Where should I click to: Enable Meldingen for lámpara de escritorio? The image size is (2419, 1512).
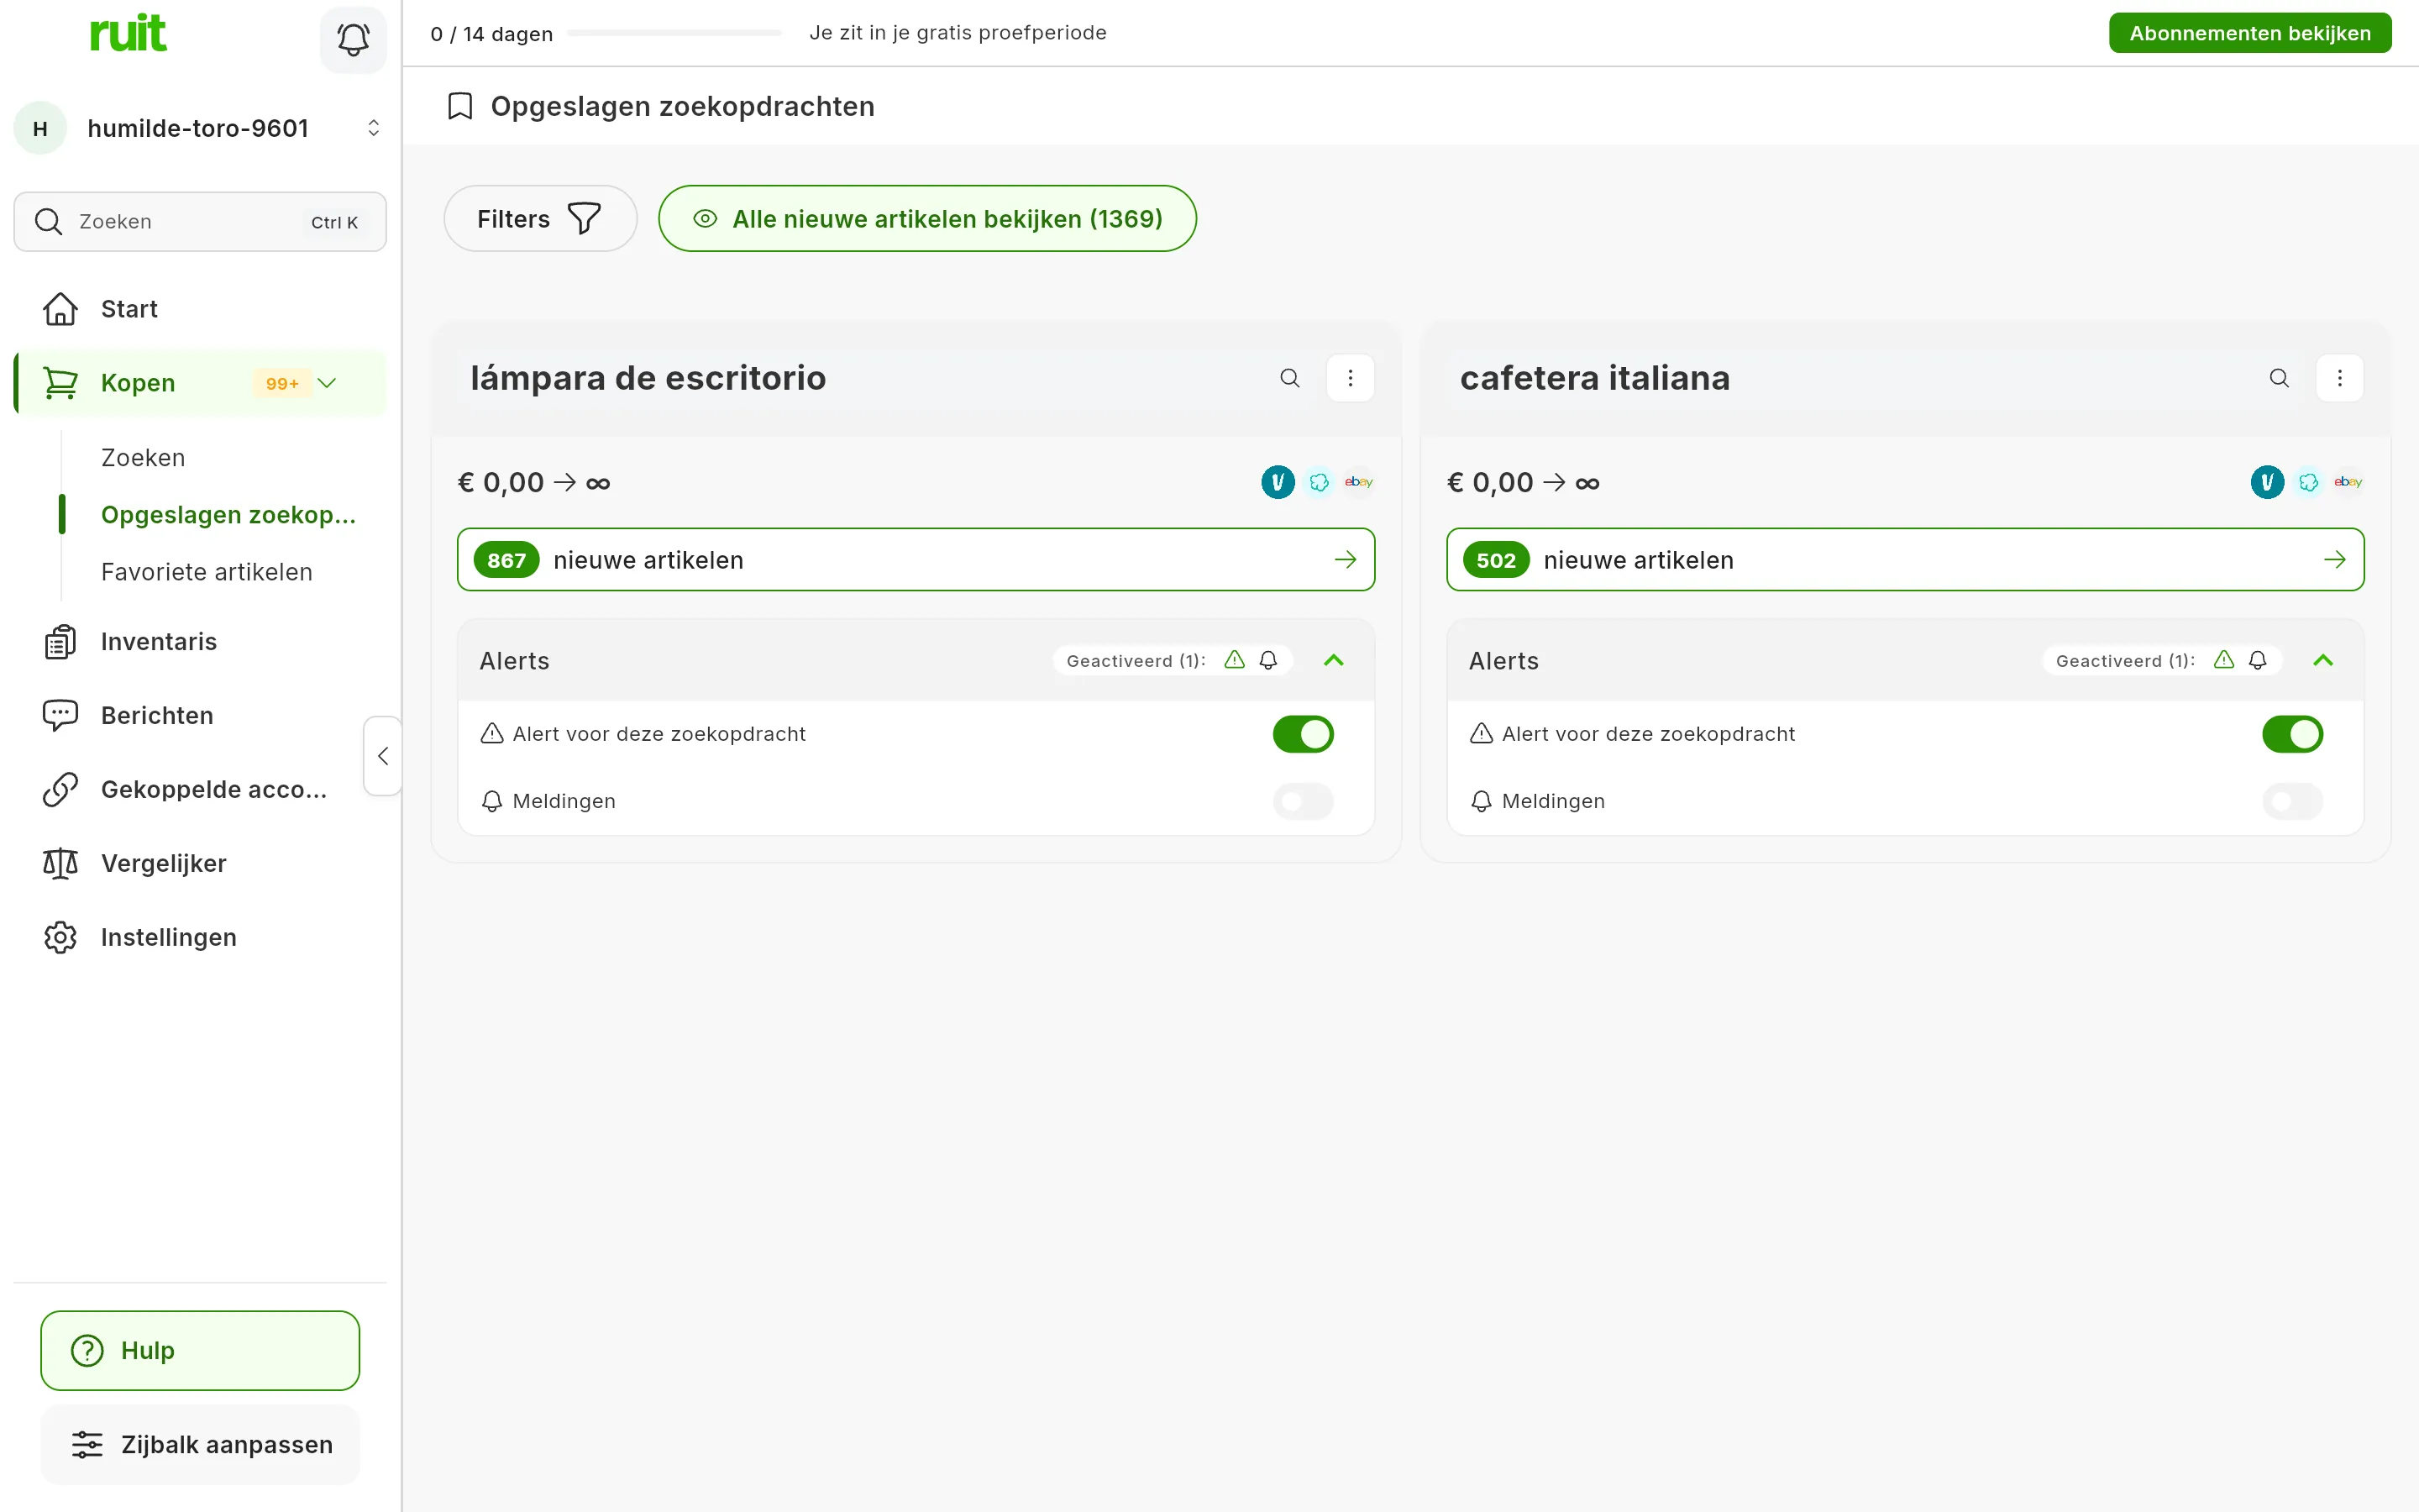(1303, 801)
